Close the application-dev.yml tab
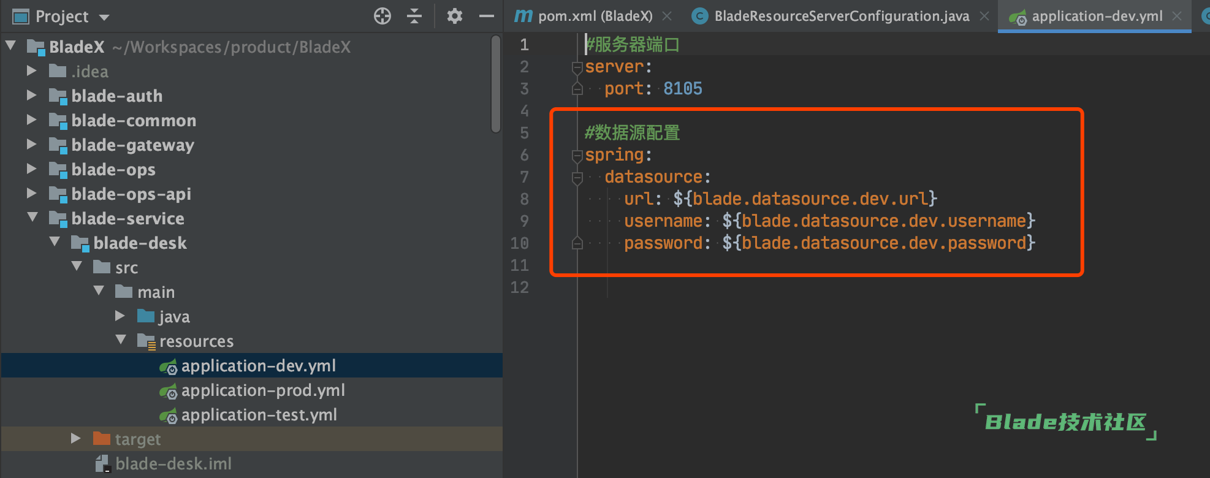Image resolution: width=1210 pixels, height=478 pixels. click(1177, 17)
